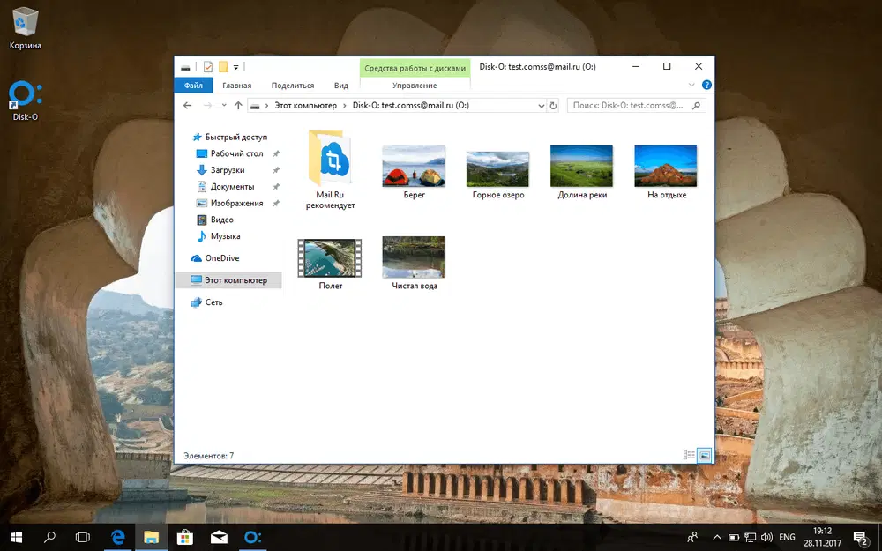
Task: Go up one level with up arrow
Action: [238, 105]
